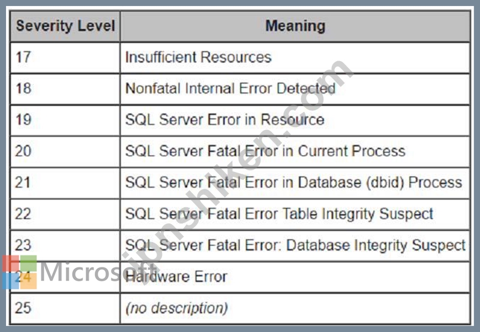The height and width of the screenshot is (332, 480).
Task: Click Fatal Error Table Integrity Suspect text
Action: [320, 214]
